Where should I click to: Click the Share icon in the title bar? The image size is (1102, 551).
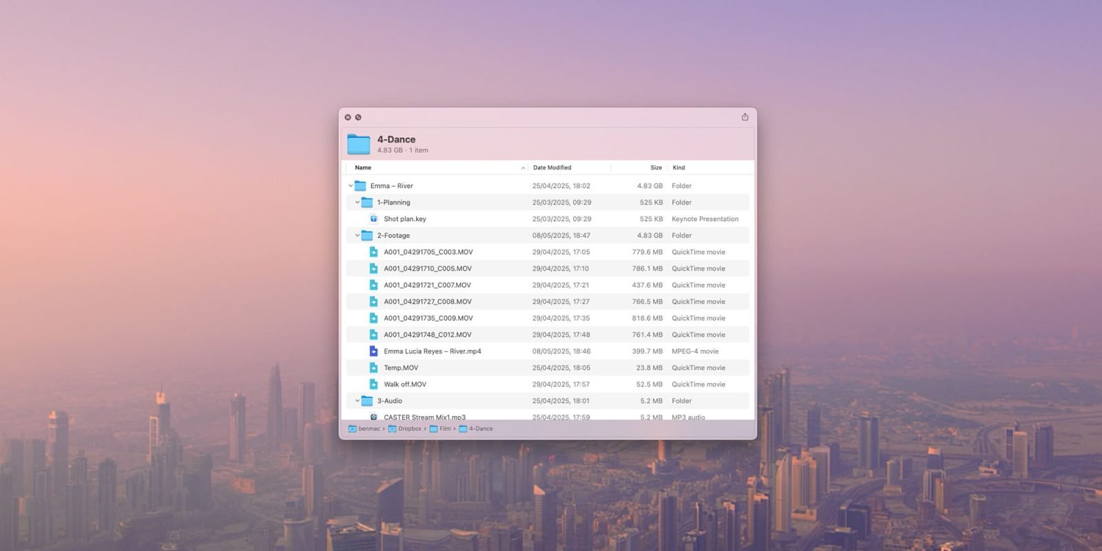(745, 117)
